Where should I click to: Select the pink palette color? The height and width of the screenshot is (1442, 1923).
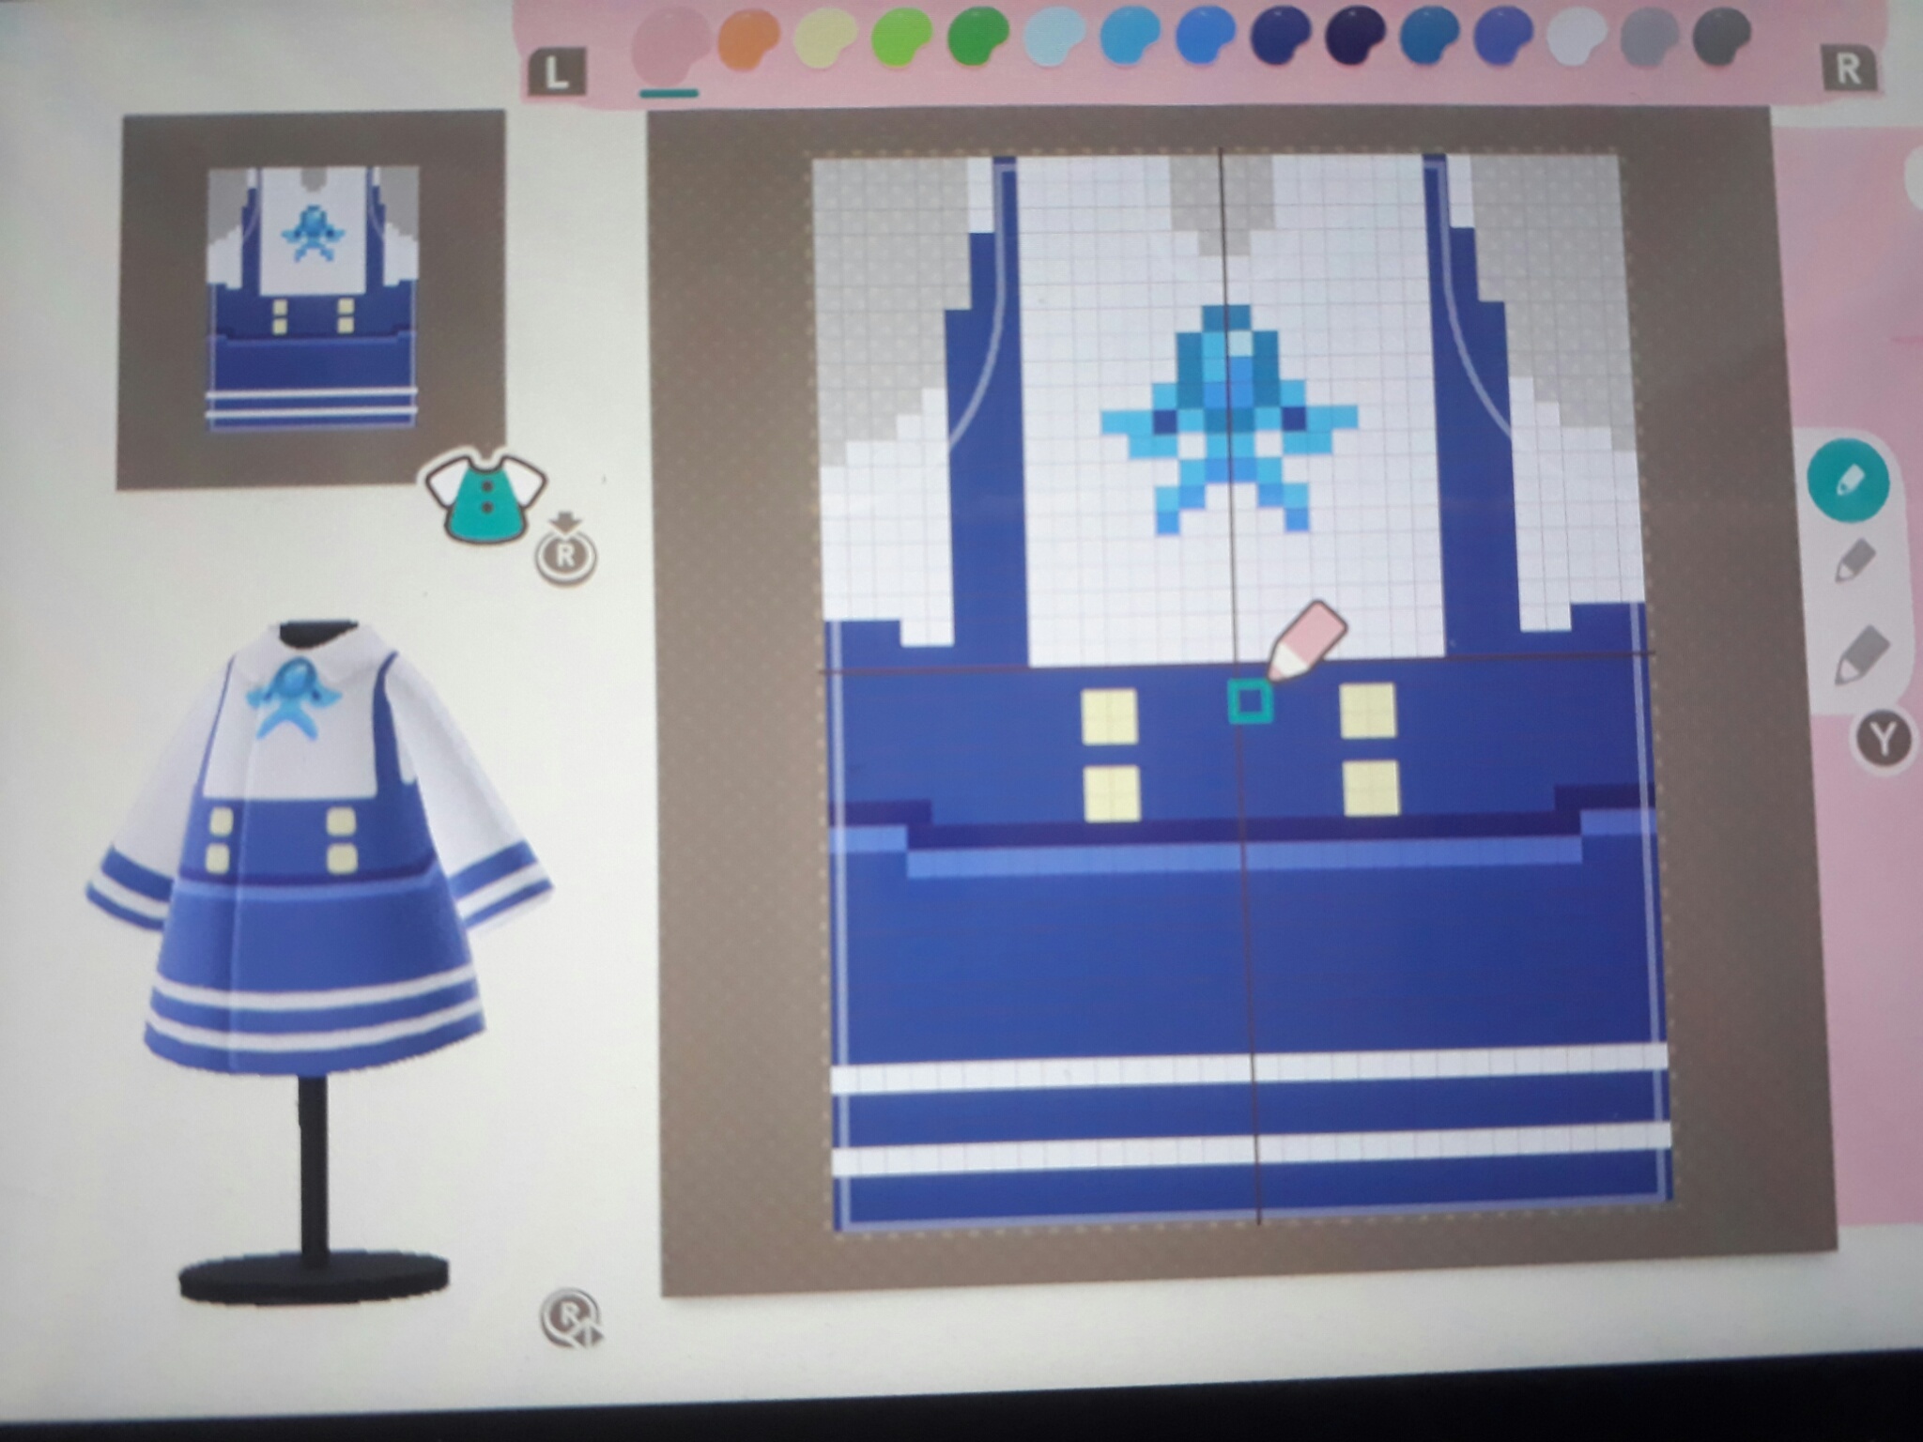tap(670, 43)
